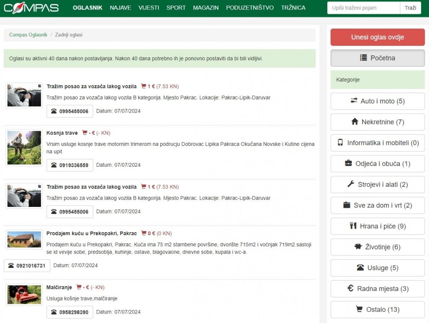Click phone number 0919336559 button
429x323 pixels.
pyautogui.click(x=70, y=165)
